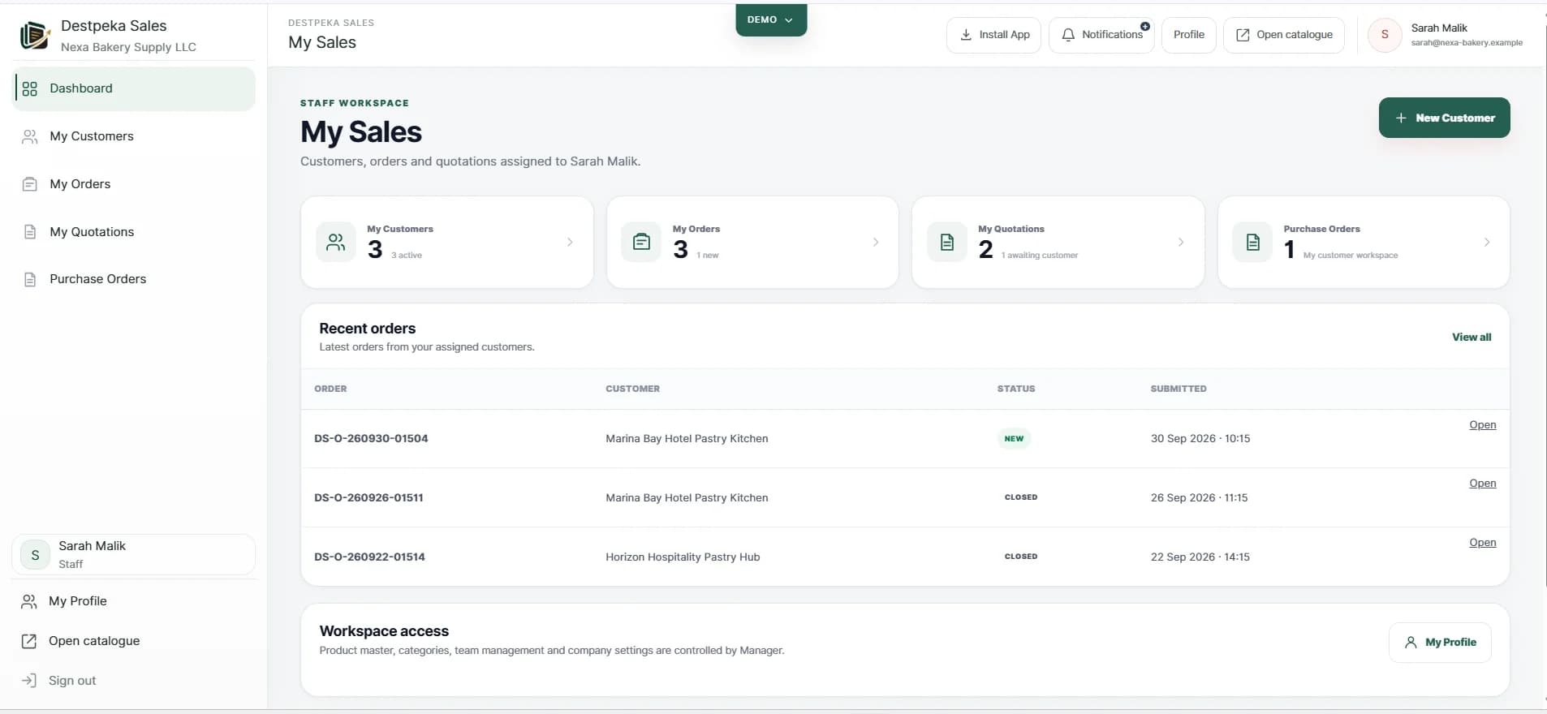Click the Notifications bell icon
This screenshot has height=714, width=1547.
pos(1068,35)
